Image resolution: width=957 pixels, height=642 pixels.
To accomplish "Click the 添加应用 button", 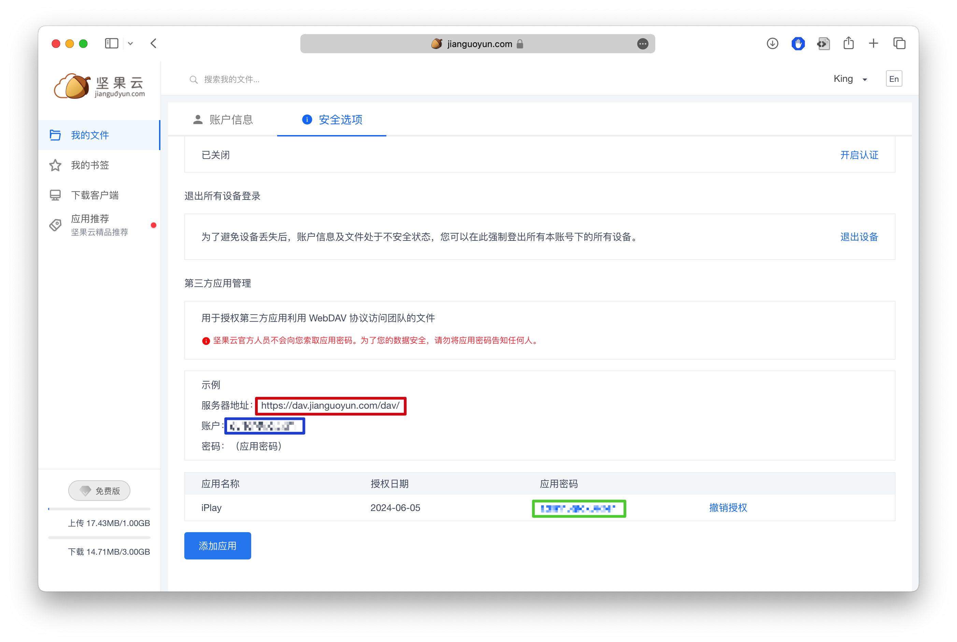I will coord(217,545).
